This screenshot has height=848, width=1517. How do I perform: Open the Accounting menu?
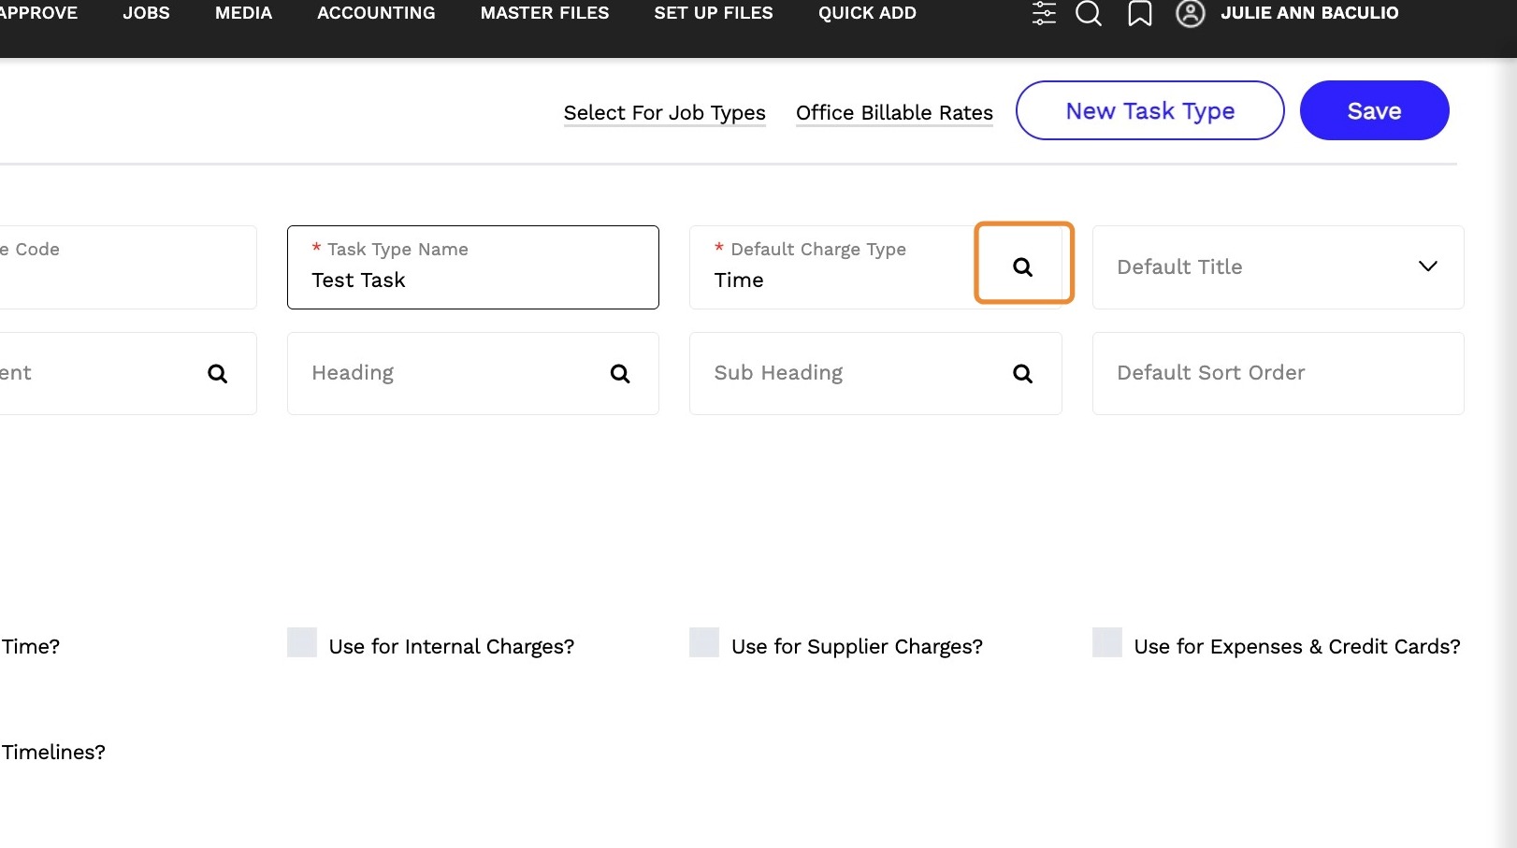coord(376,13)
